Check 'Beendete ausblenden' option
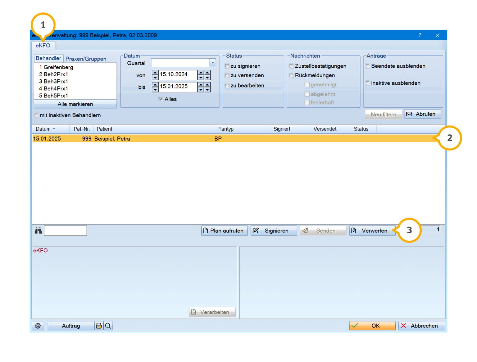 368,66
